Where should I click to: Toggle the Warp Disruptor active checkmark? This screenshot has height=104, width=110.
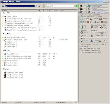point(3,37)
